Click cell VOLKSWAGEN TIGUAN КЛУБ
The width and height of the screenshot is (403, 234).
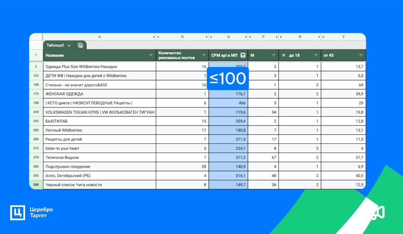tap(100, 112)
